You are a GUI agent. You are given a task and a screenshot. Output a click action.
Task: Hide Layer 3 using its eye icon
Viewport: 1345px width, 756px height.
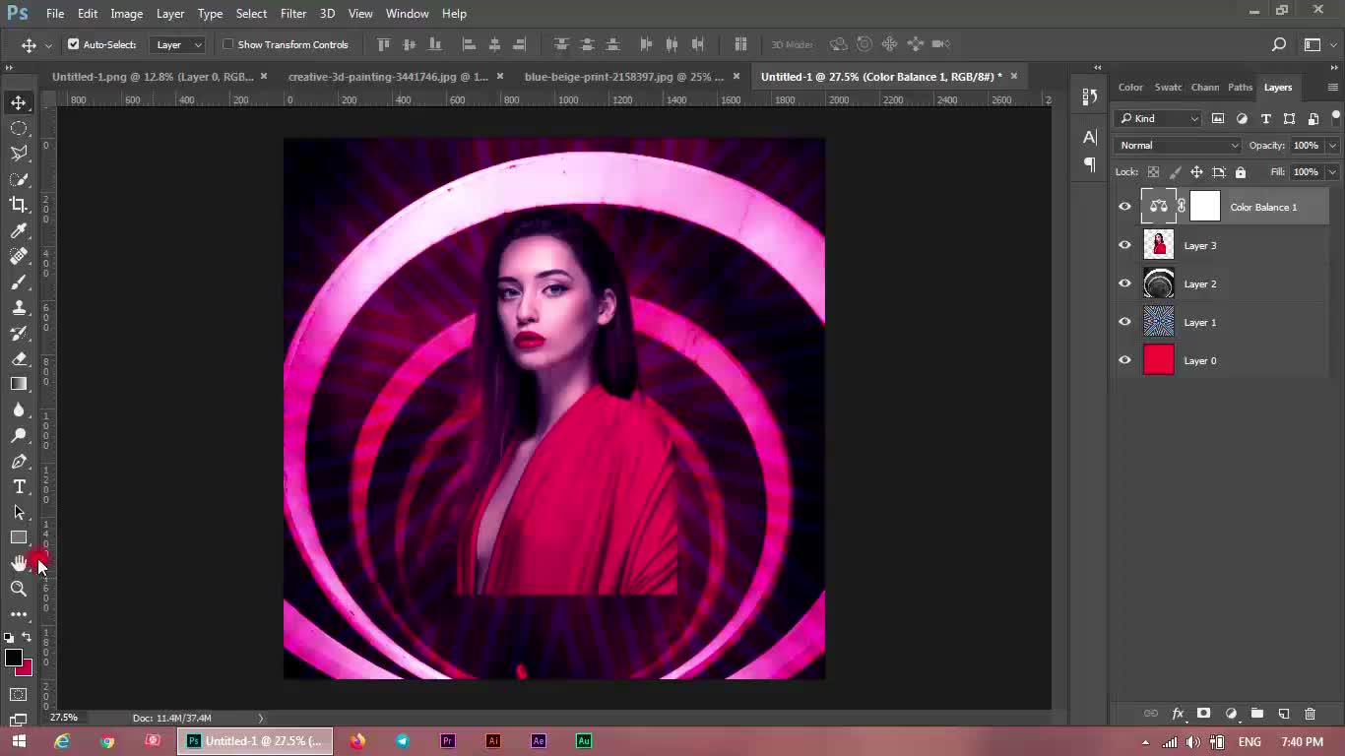(x=1124, y=245)
